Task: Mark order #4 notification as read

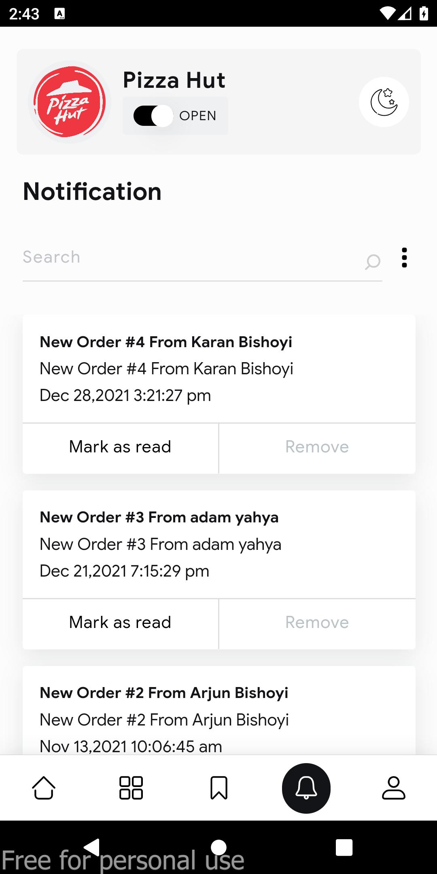Action: (x=120, y=448)
